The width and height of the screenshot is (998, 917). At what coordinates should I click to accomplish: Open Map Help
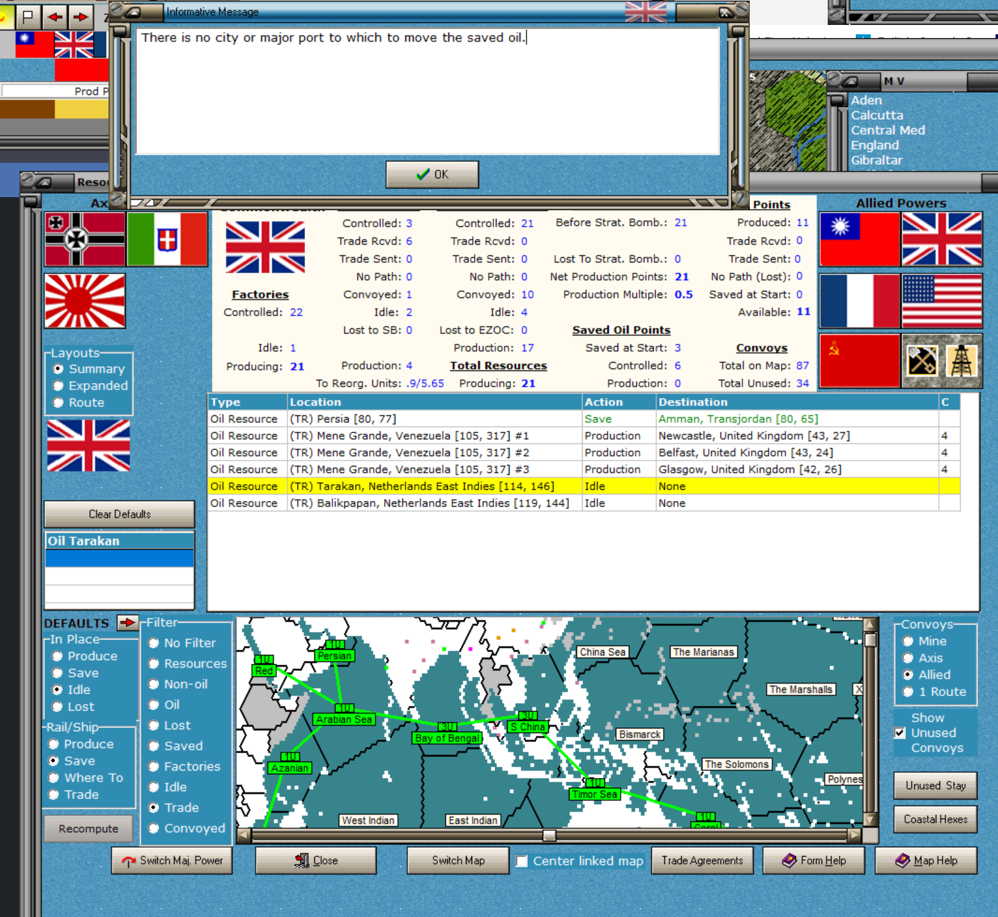[926, 860]
